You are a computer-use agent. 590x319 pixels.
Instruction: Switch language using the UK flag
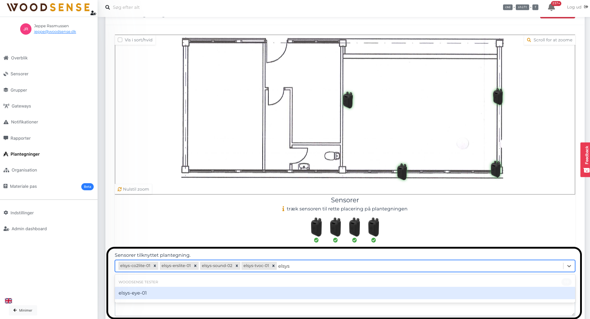click(x=8, y=300)
